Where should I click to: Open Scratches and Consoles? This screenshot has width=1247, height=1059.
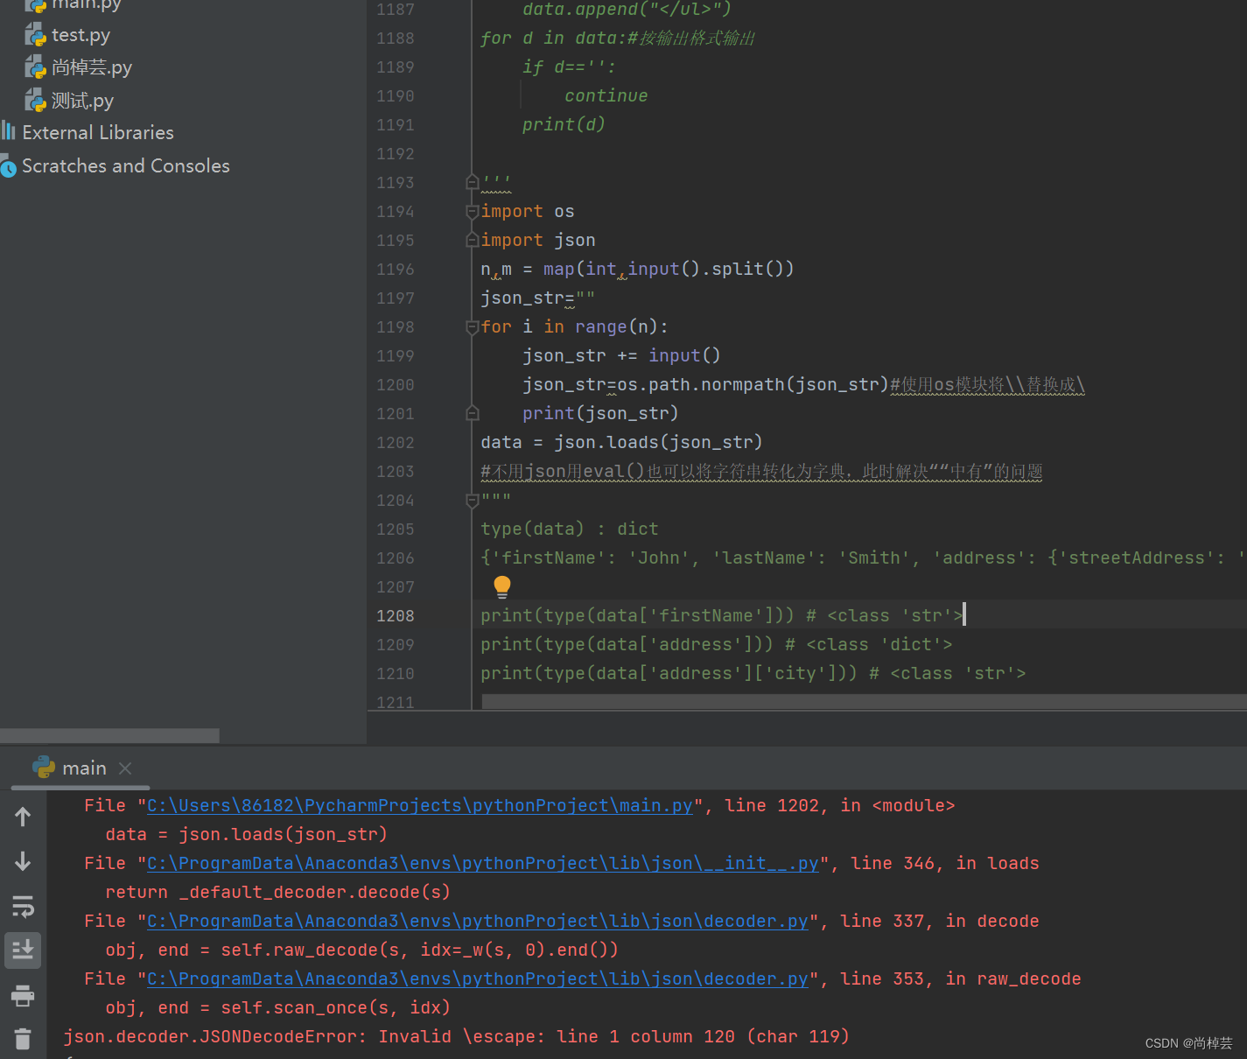pos(126,166)
